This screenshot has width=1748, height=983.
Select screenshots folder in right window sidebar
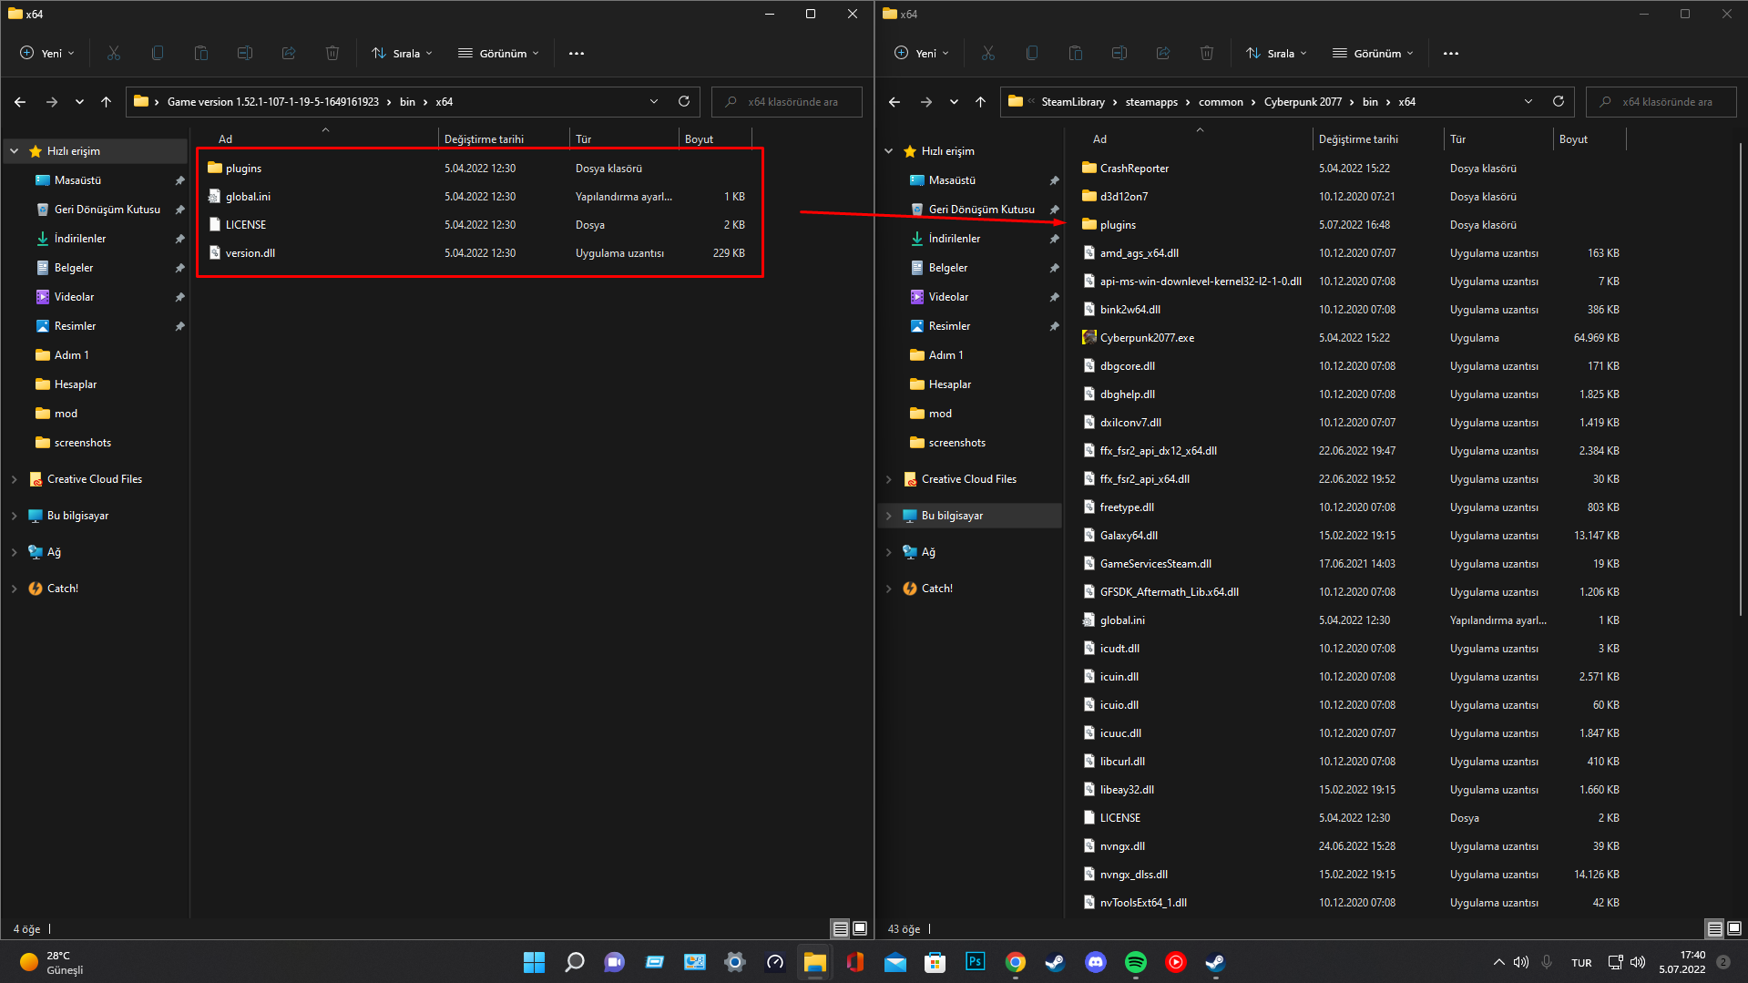click(956, 443)
